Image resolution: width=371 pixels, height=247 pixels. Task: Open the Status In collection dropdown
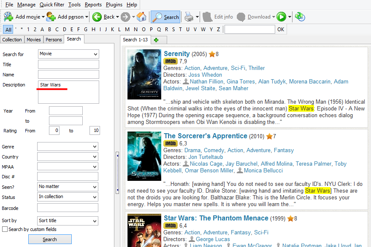tap(68, 197)
